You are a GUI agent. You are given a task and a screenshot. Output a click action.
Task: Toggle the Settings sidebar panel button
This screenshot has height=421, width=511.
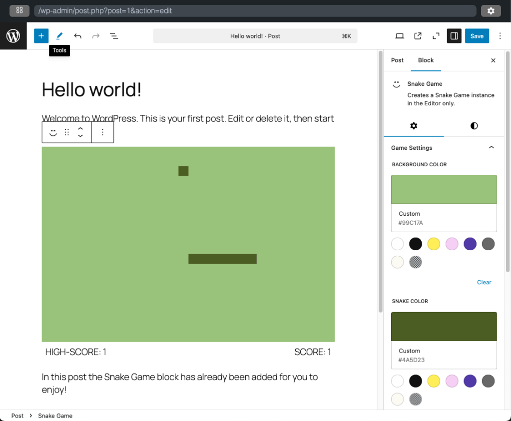click(454, 36)
